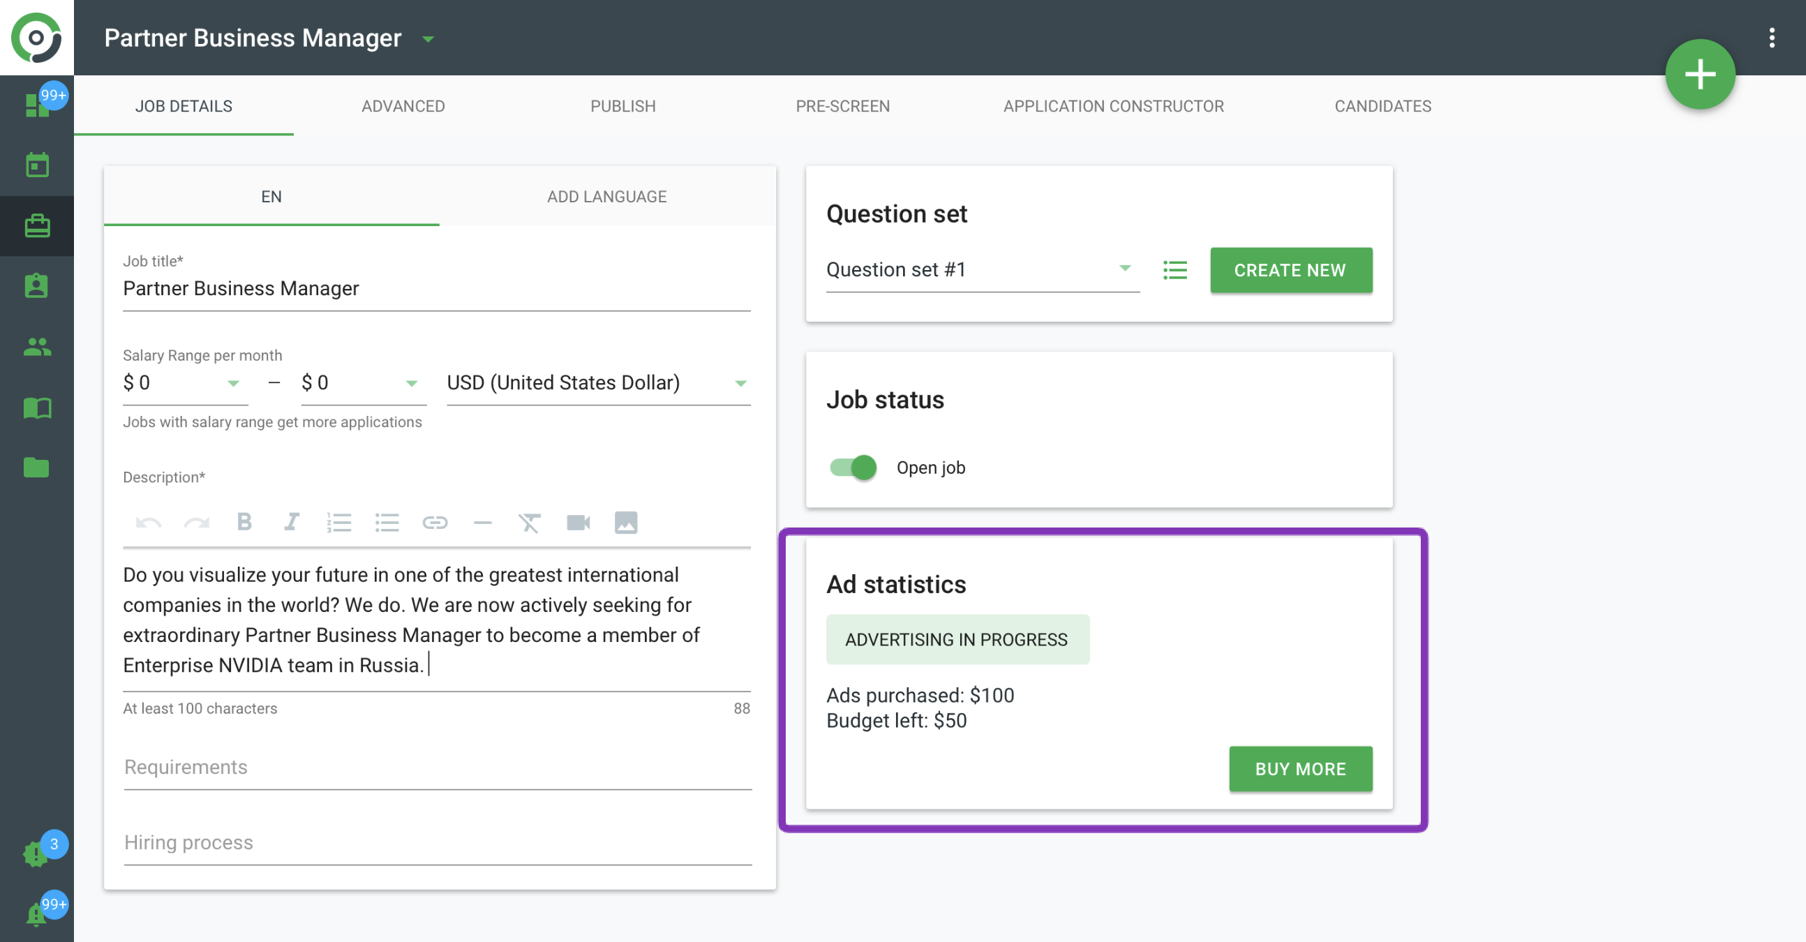The width and height of the screenshot is (1806, 942).
Task: Click the Italic formatting icon
Action: [292, 522]
